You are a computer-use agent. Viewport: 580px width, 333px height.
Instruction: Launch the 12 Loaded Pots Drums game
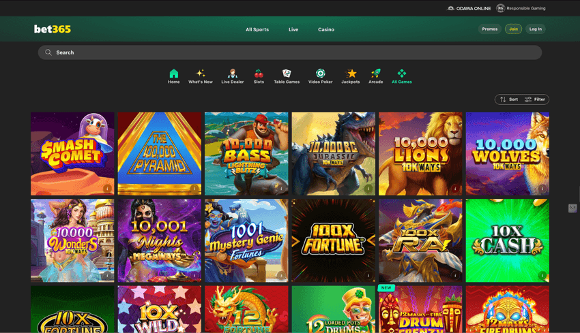click(333, 309)
